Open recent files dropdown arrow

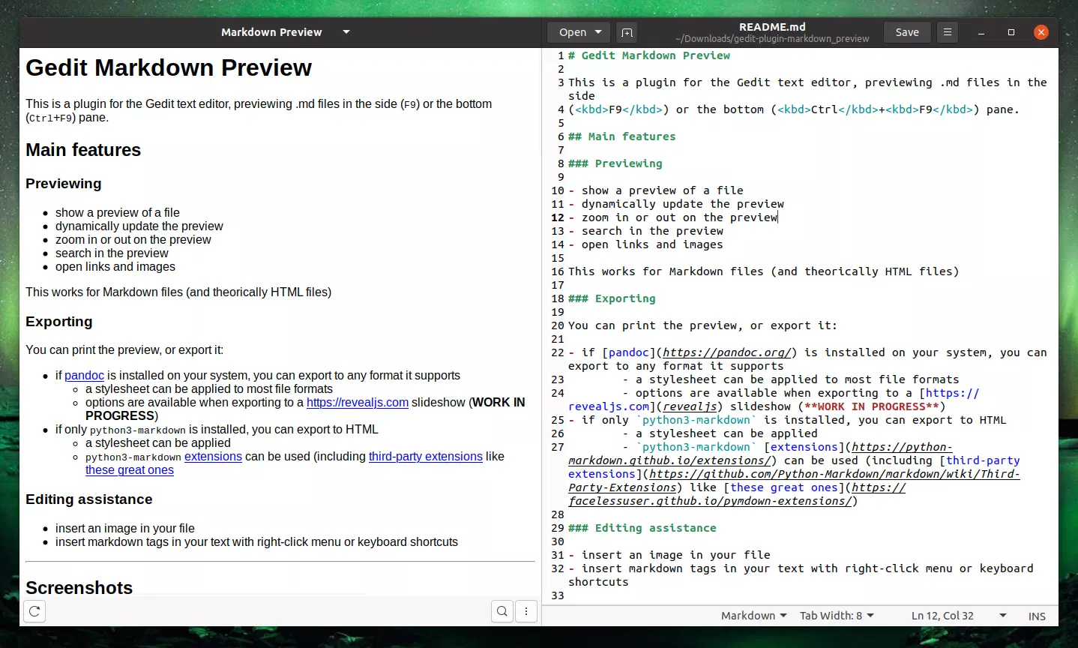[598, 32]
